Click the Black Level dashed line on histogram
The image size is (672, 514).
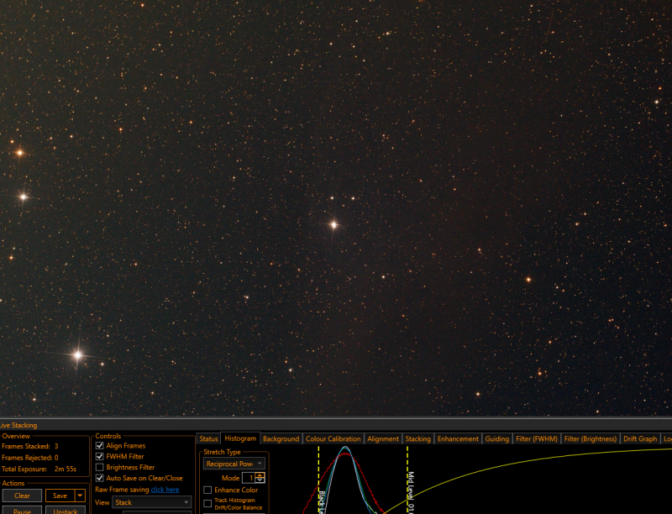point(319,480)
